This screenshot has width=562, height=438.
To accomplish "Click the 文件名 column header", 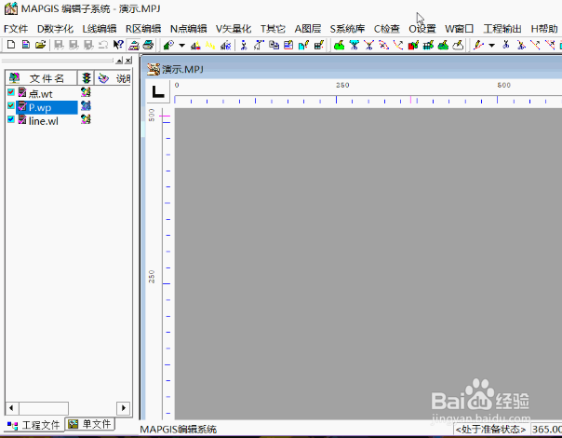I will tap(41, 78).
